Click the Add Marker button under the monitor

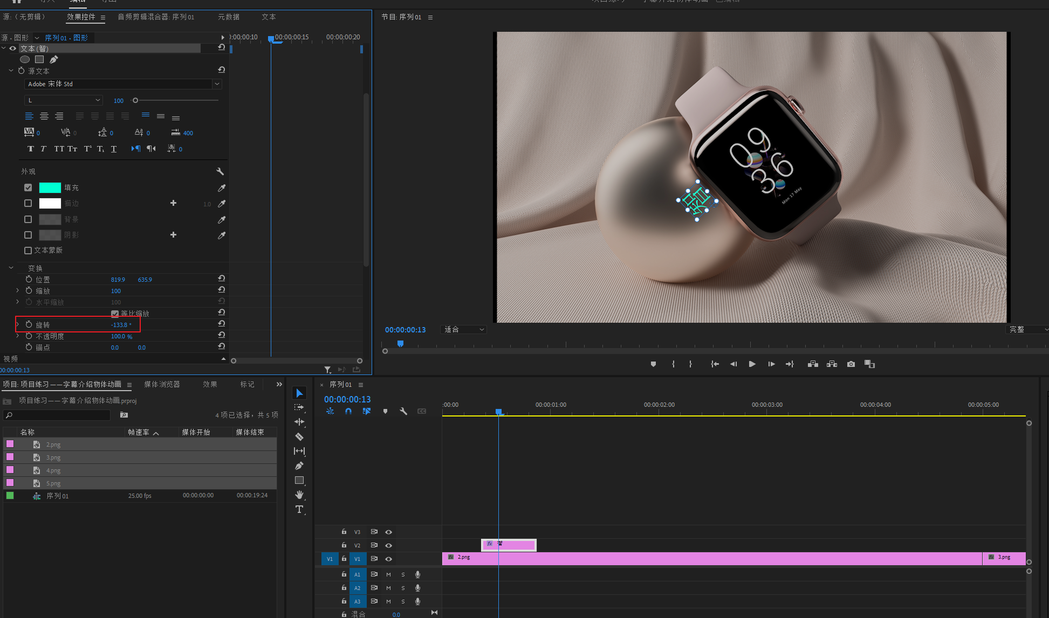pyautogui.click(x=653, y=364)
